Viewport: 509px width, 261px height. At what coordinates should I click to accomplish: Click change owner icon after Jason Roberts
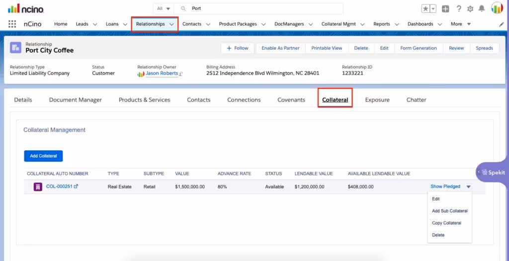[181, 74]
